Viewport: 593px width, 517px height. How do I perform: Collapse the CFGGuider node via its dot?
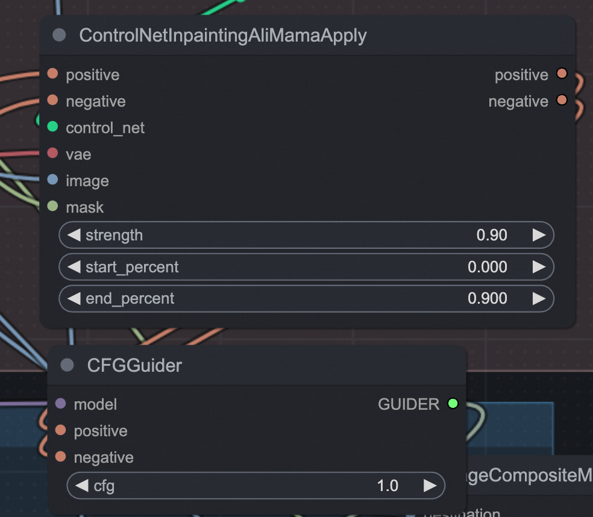coord(67,365)
